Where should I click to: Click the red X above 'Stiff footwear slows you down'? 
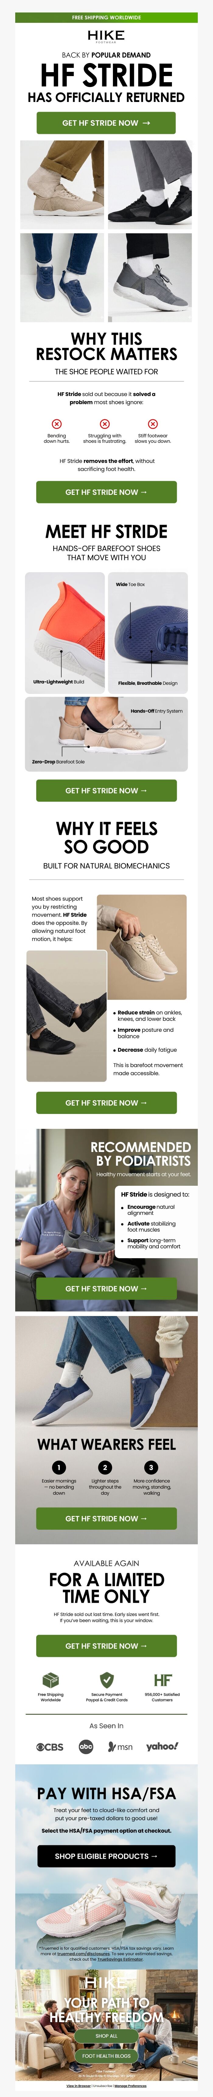pyautogui.click(x=152, y=424)
